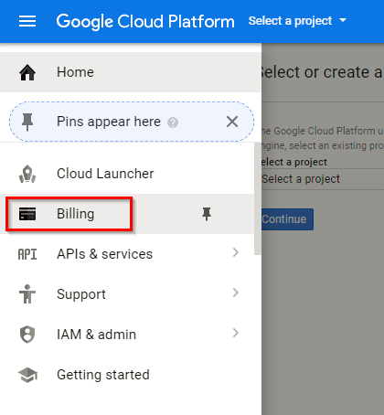
Task: Click the IAM & admin shield icon
Action: (x=27, y=335)
